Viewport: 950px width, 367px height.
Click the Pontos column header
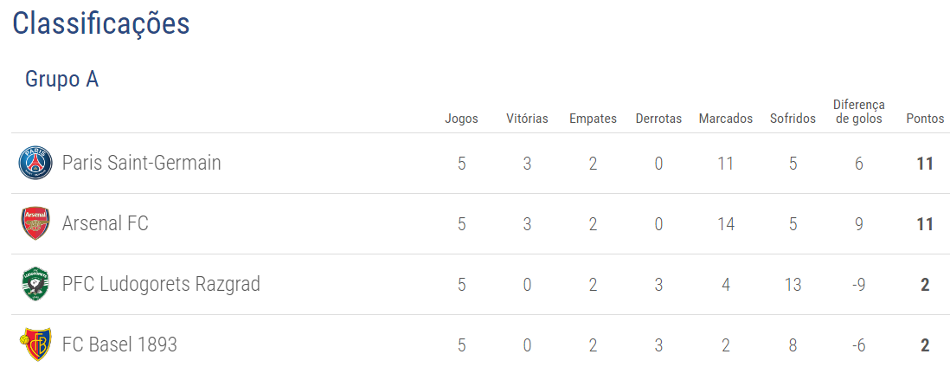coord(925,119)
